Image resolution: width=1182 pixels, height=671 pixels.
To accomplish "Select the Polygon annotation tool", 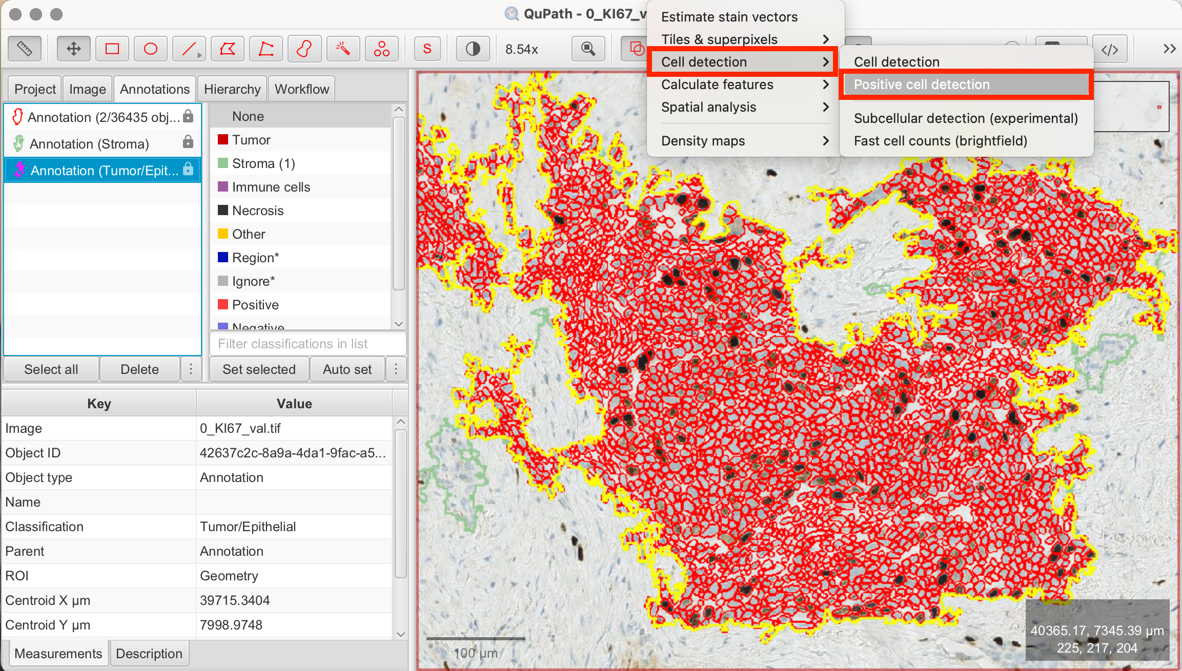I will 228,49.
